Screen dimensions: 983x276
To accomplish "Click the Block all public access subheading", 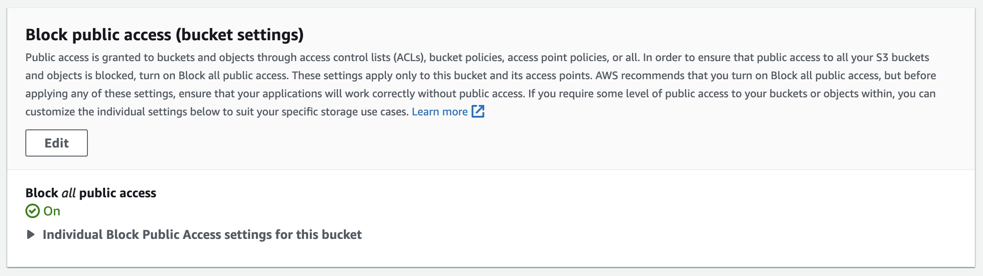I will pos(91,193).
